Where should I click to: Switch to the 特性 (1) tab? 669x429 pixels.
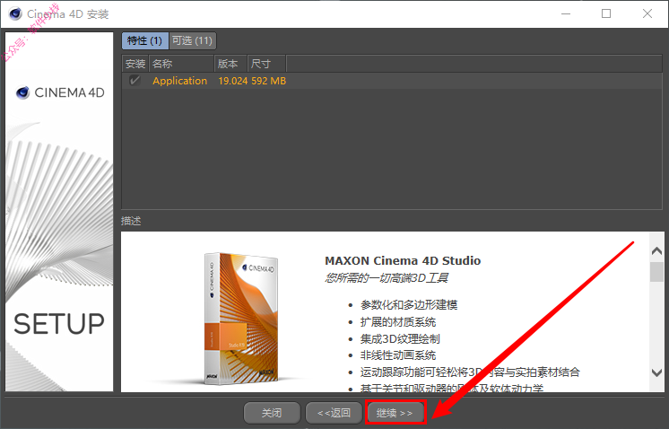[144, 41]
